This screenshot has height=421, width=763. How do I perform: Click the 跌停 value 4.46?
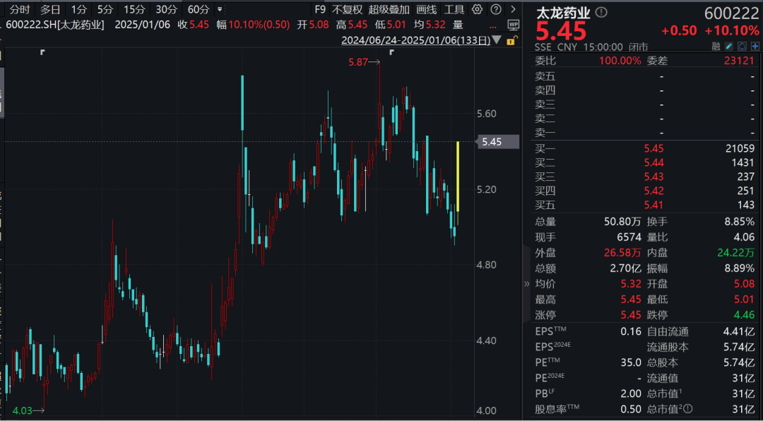pos(745,314)
